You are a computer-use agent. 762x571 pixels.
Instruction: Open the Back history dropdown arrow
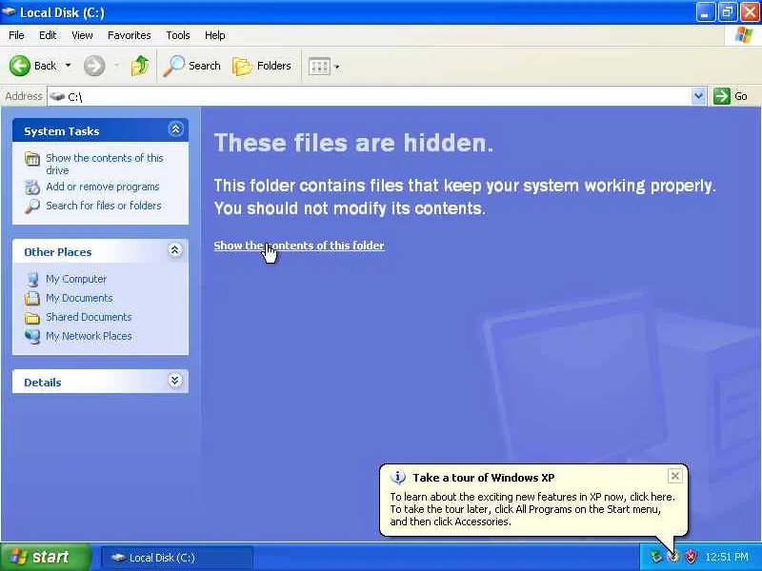68,66
